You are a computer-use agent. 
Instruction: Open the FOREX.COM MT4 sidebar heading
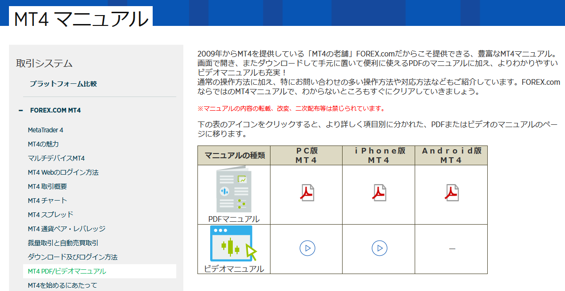56,110
